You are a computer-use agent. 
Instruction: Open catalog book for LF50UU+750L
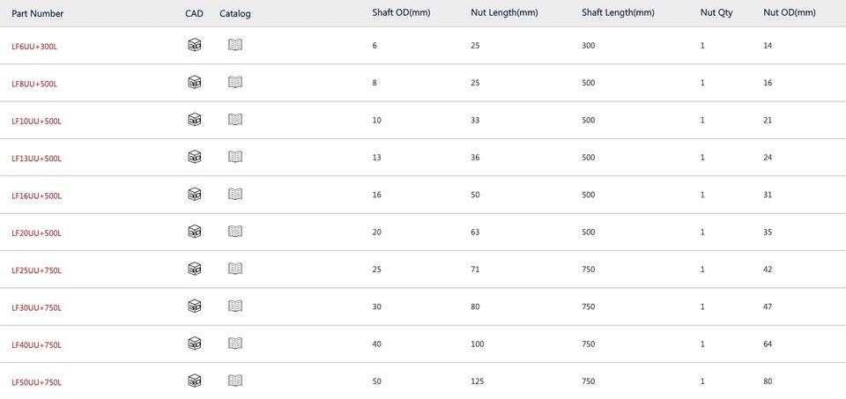[235, 381]
